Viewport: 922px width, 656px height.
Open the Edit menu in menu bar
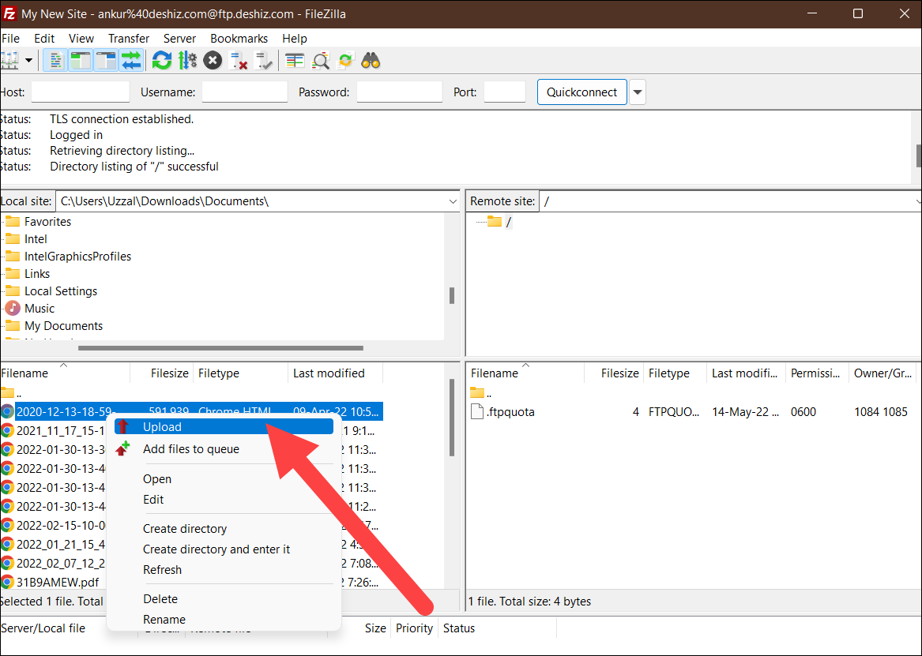point(44,38)
